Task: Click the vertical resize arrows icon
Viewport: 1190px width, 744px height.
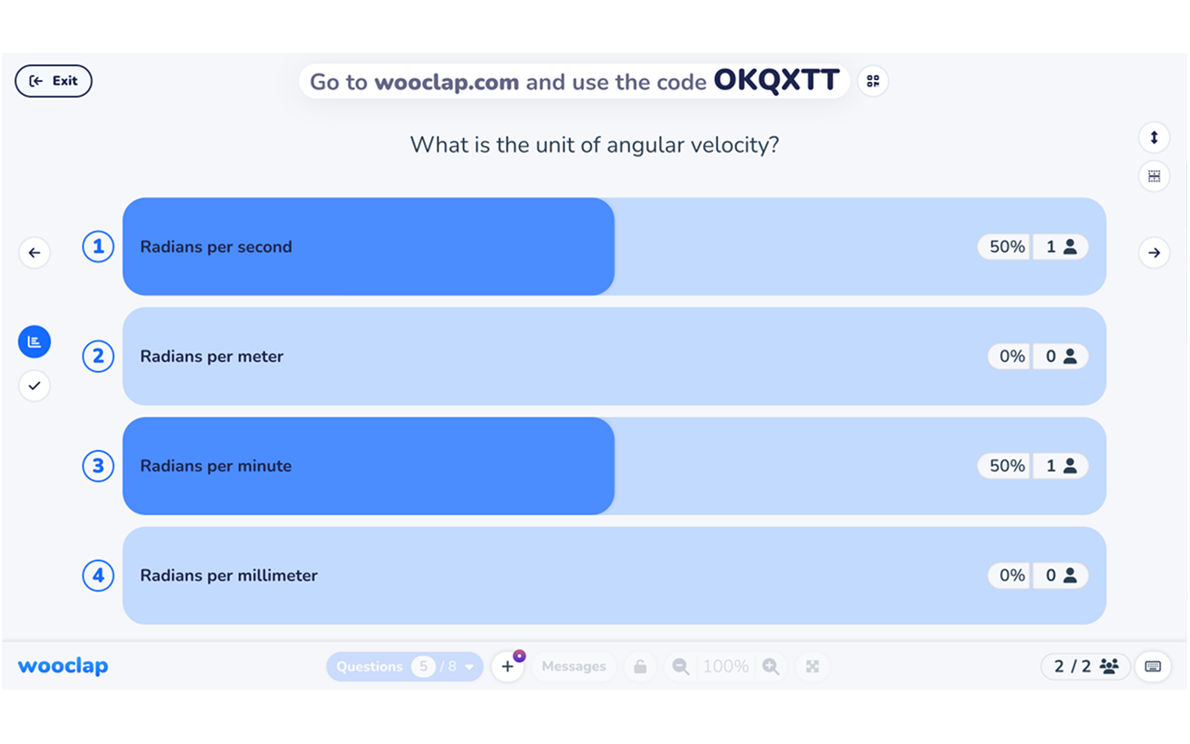Action: point(1153,137)
